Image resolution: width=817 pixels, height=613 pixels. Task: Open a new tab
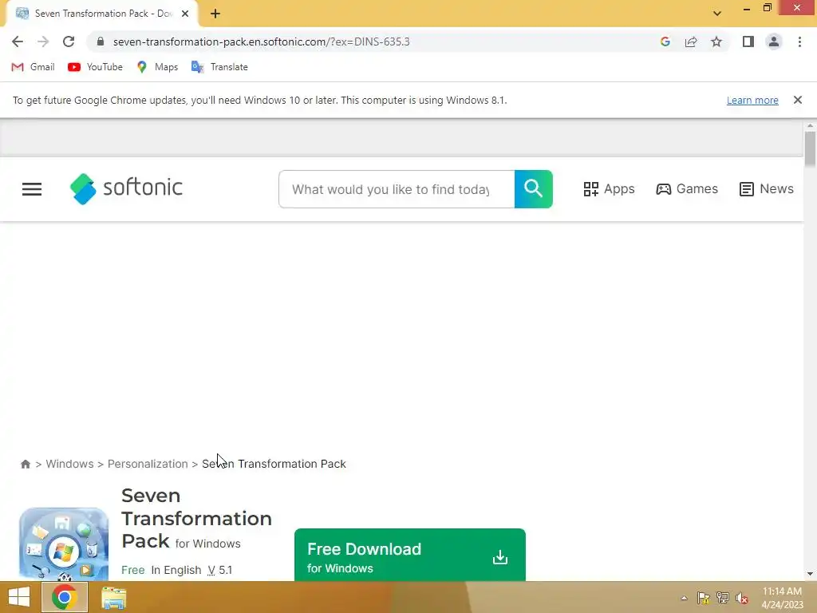pyautogui.click(x=215, y=14)
